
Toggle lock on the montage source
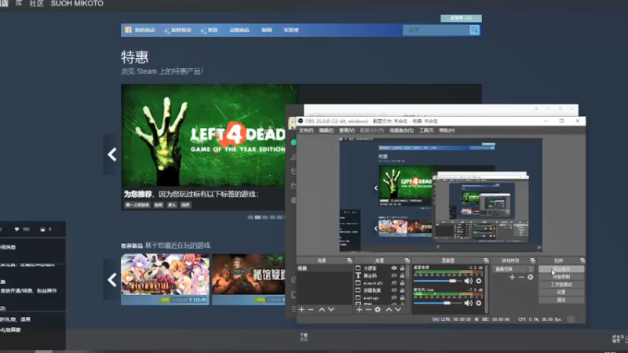click(x=402, y=298)
